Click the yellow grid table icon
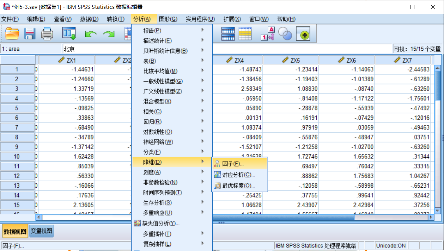The image size is (444, 251). (245, 34)
